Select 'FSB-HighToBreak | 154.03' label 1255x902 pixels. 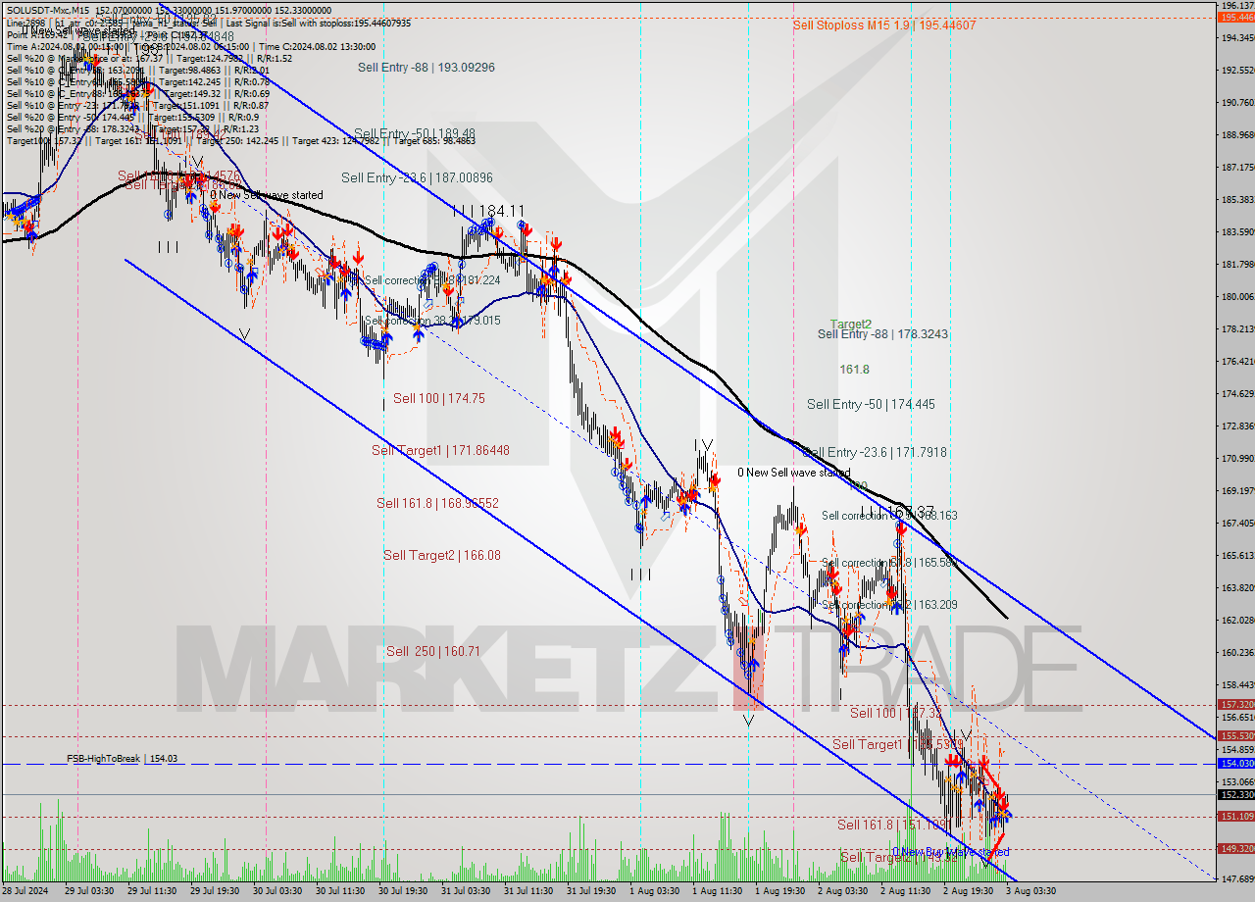123,759
